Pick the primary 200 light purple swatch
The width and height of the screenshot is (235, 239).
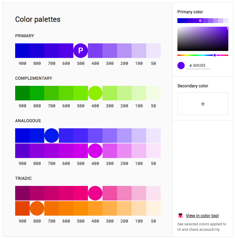[x=124, y=51]
